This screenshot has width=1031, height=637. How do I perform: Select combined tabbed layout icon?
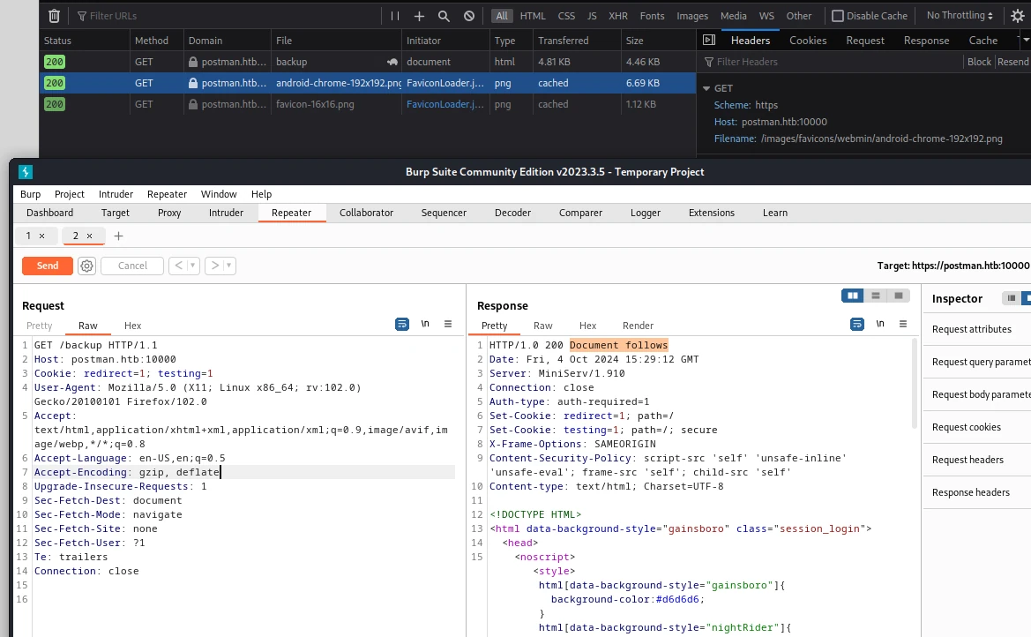[899, 296]
